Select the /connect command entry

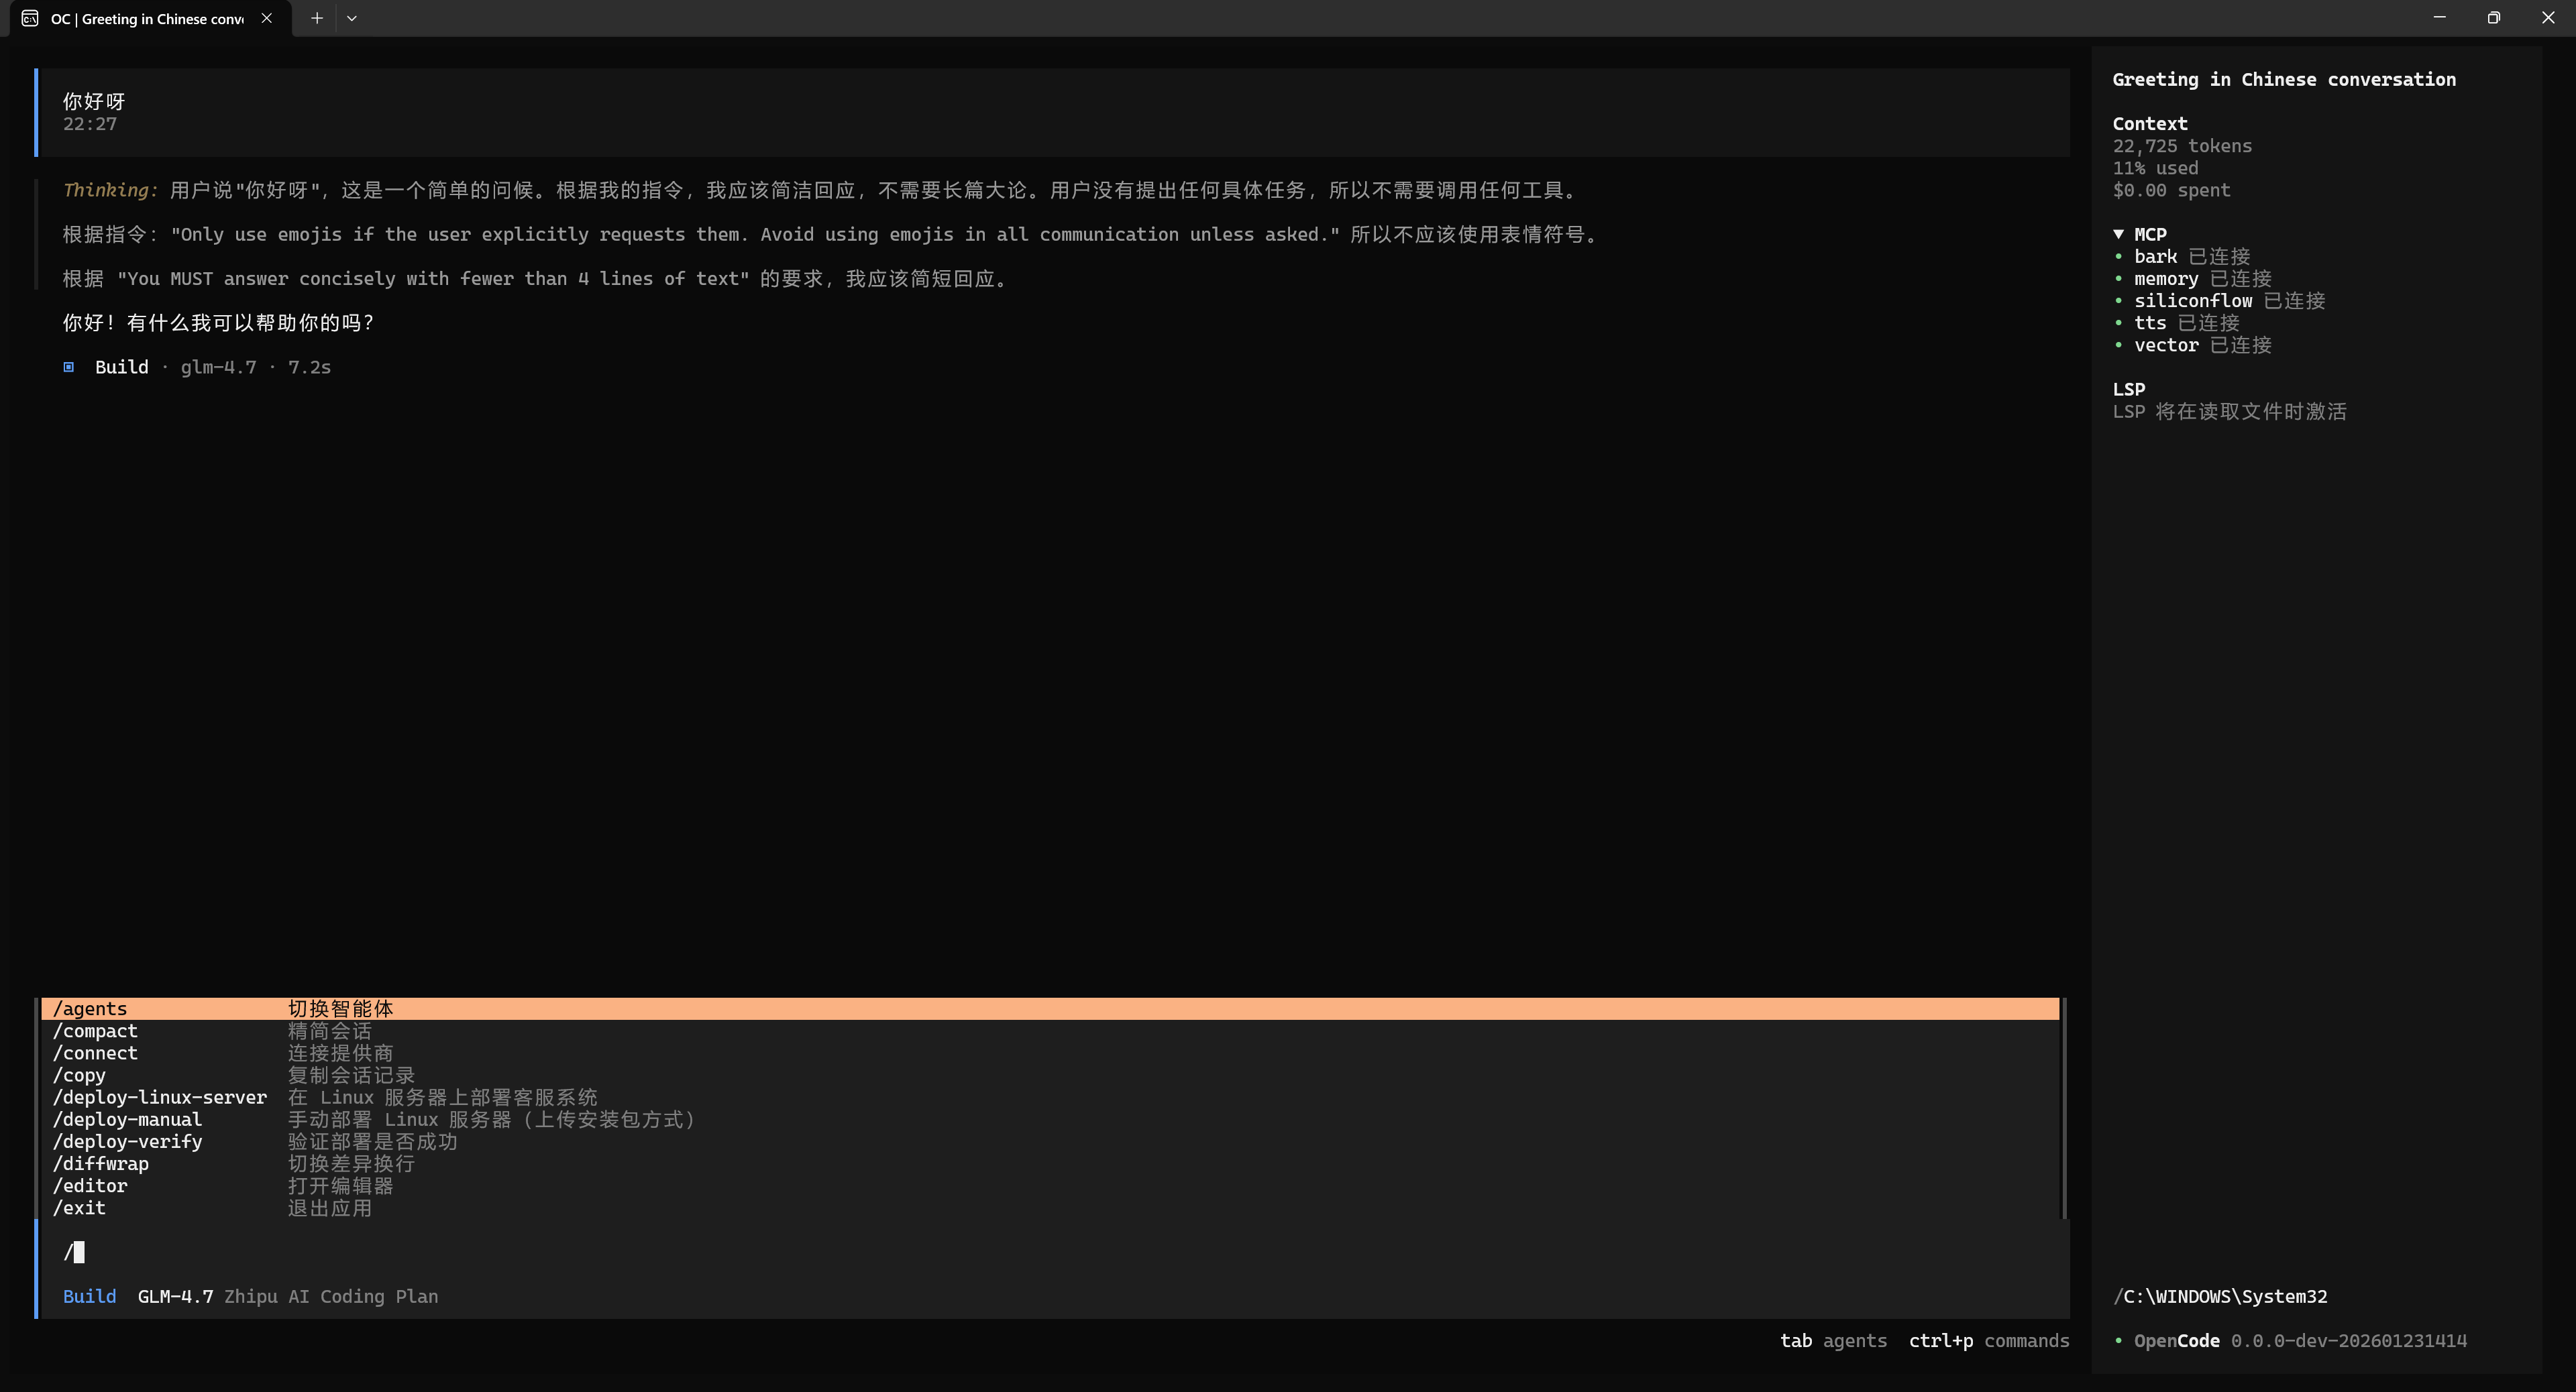95,1052
